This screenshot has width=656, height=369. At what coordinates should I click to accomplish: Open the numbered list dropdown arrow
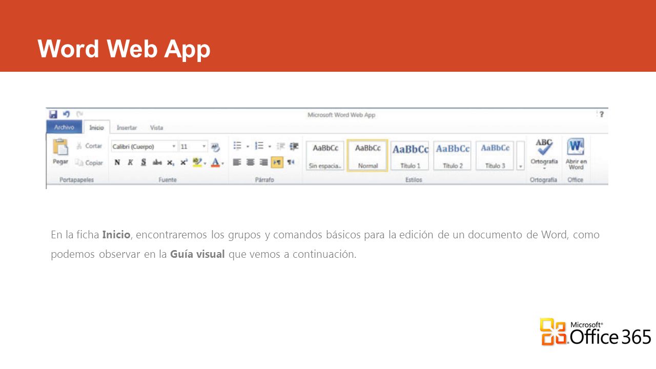pyautogui.click(x=270, y=147)
